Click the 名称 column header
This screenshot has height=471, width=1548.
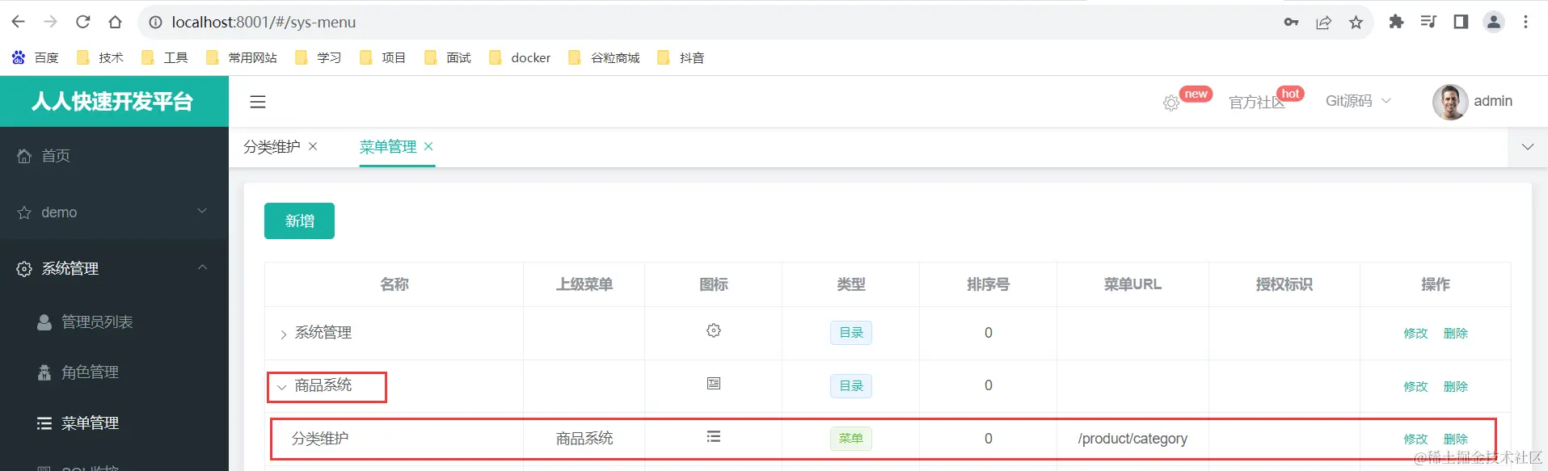click(x=394, y=284)
